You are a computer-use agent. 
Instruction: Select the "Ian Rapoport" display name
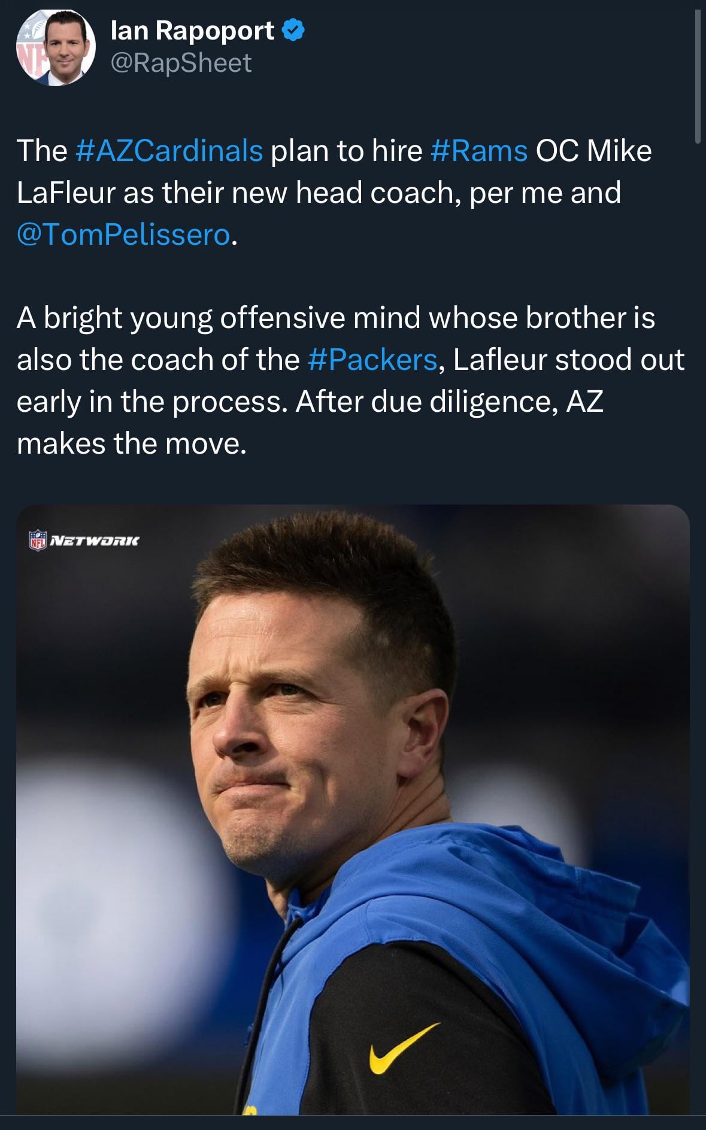(x=192, y=30)
